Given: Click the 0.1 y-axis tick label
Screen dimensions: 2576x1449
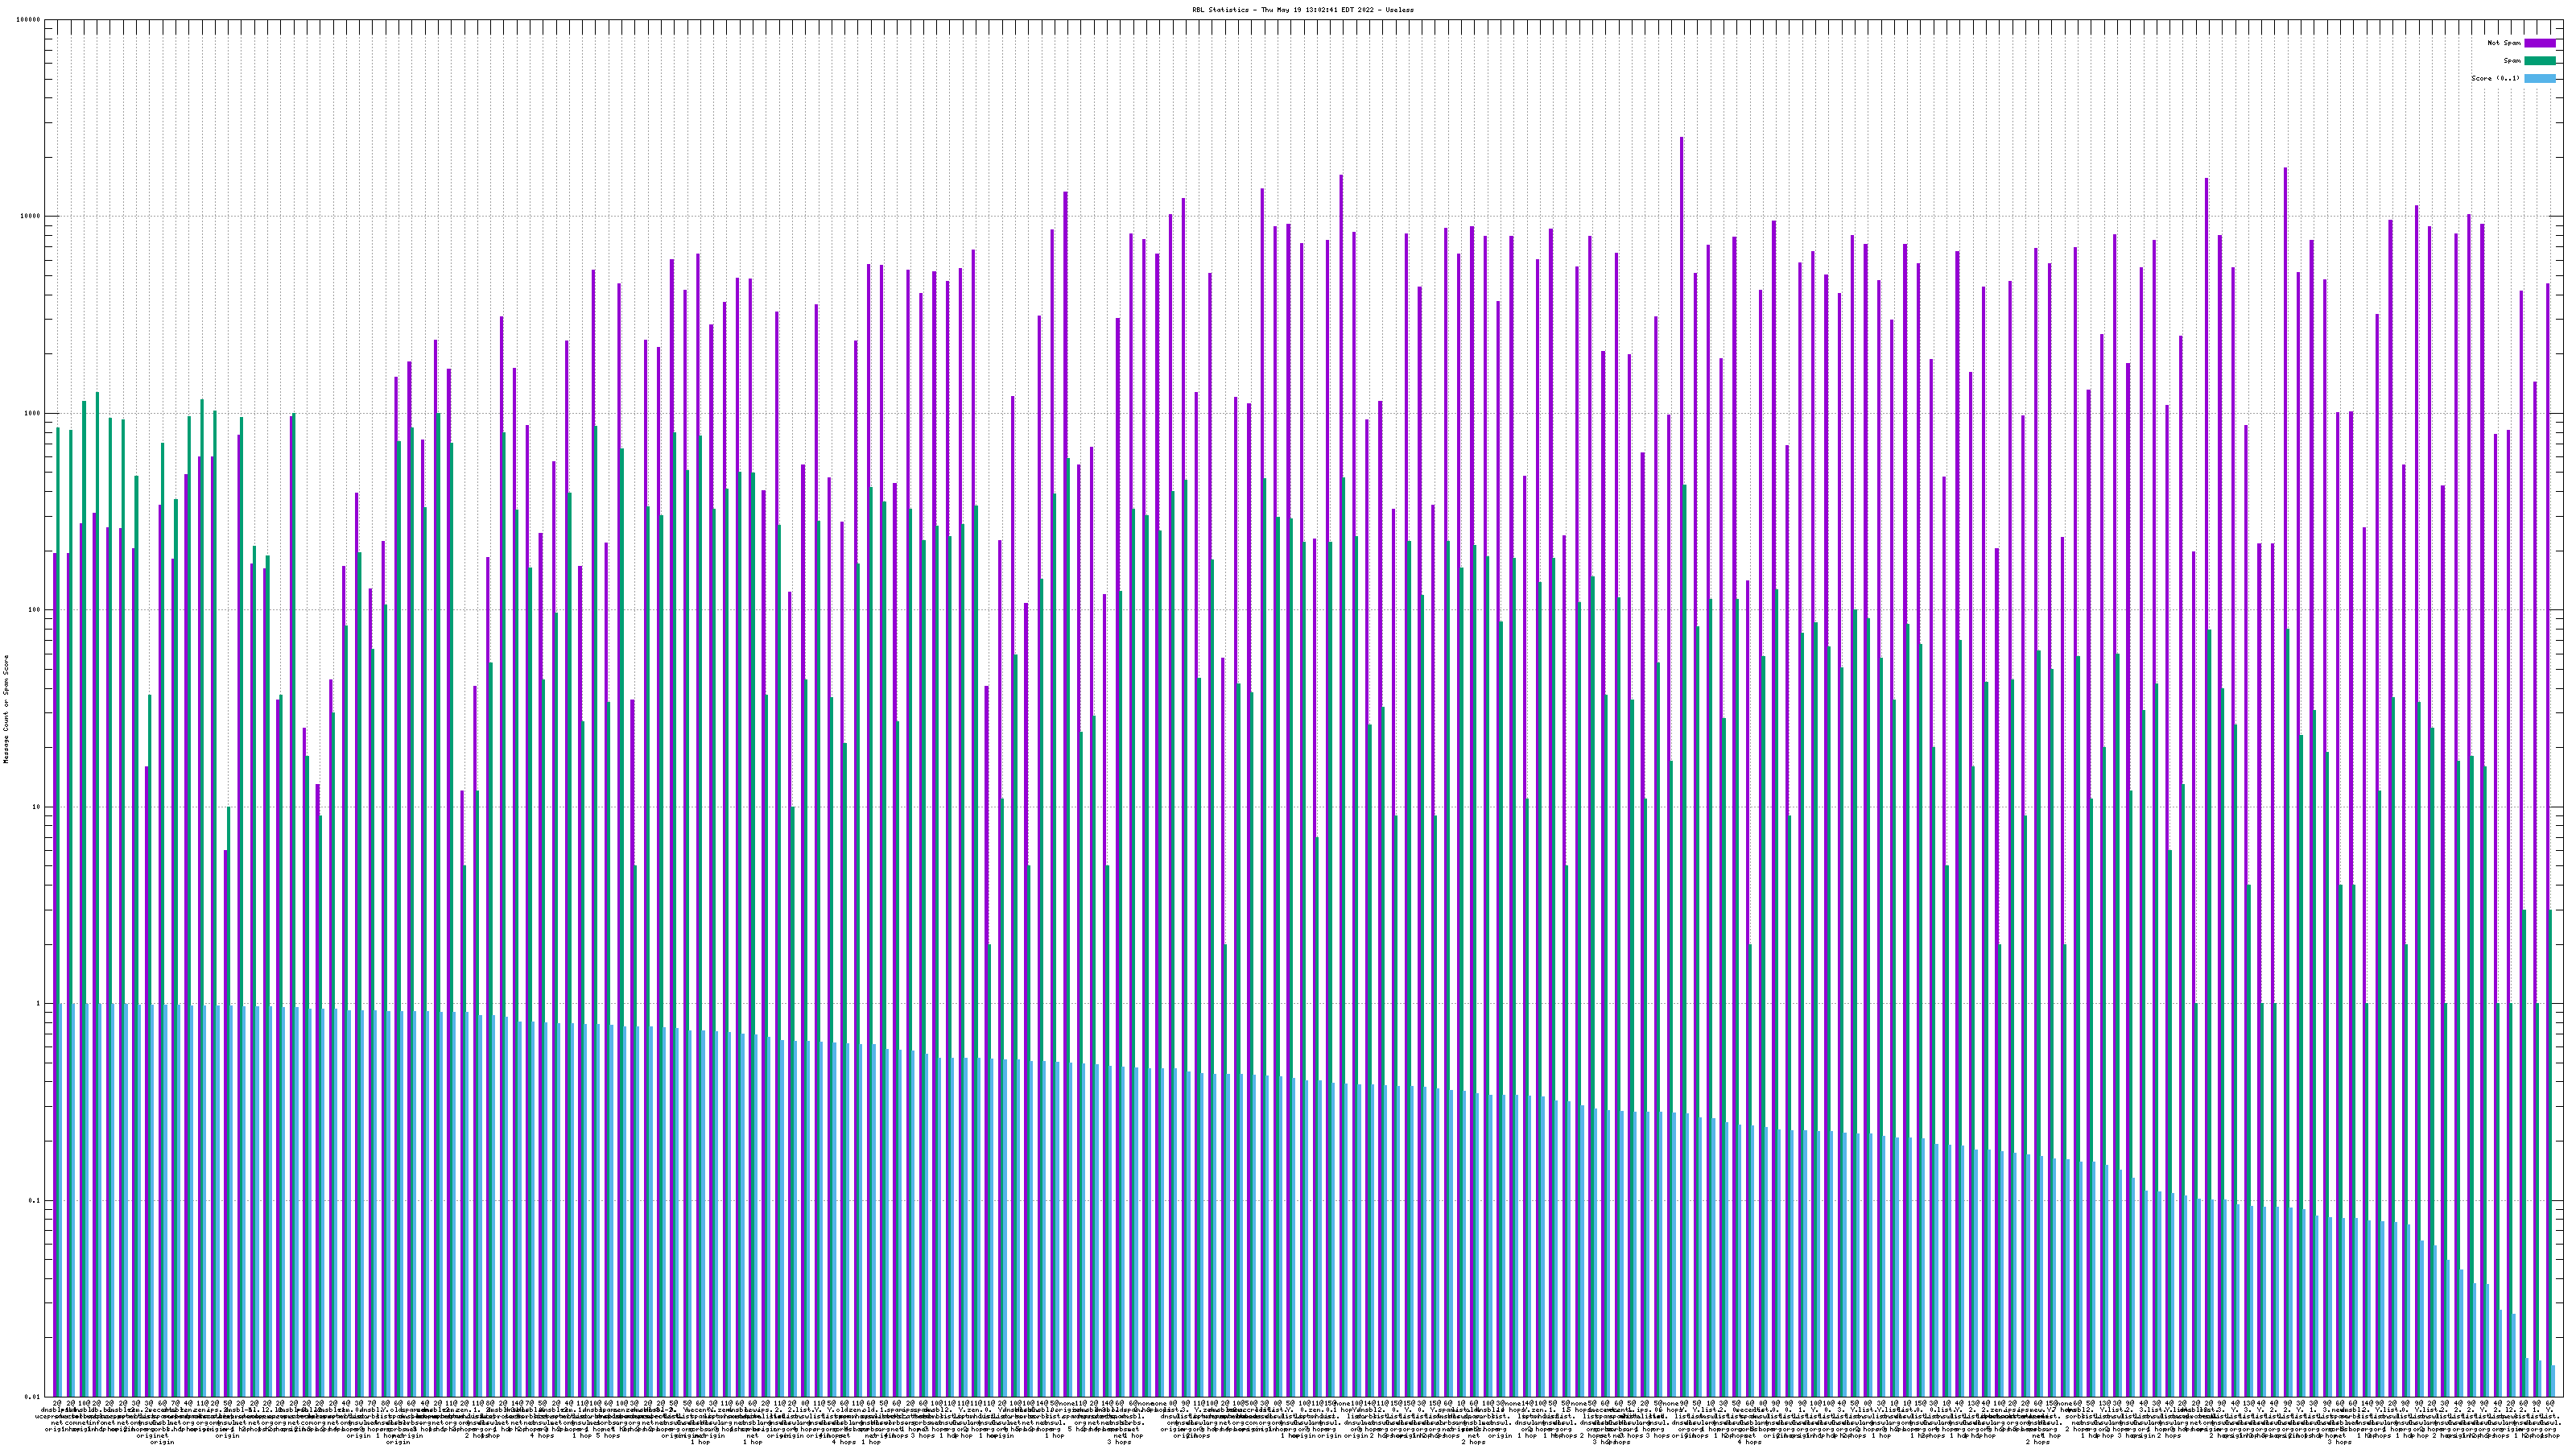Looking at the screenshot, I should (35, 1200).
